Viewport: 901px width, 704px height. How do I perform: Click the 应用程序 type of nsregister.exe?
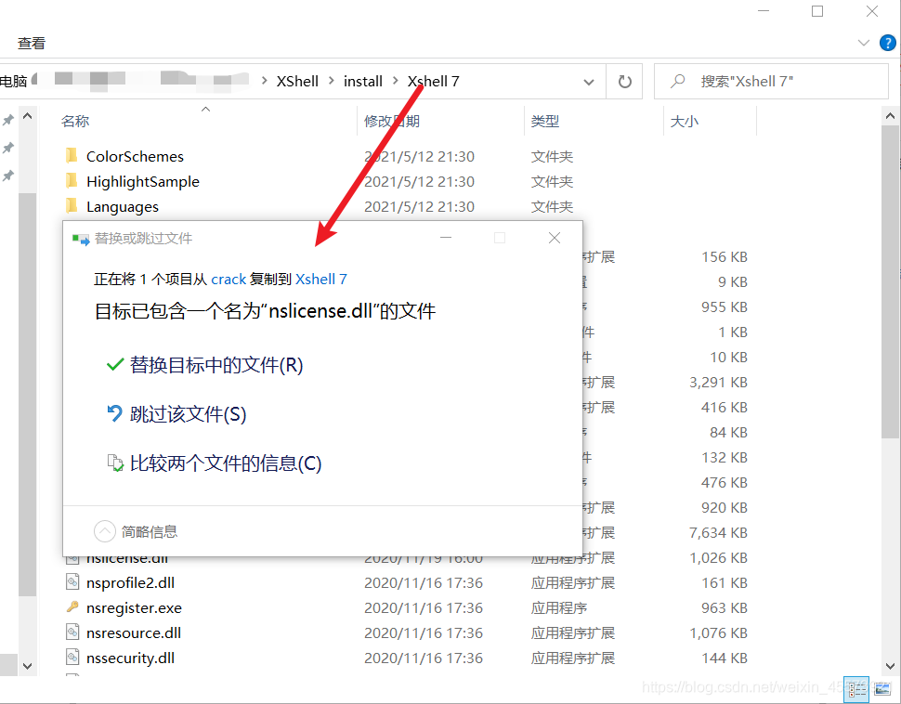[x=558, y=608]
